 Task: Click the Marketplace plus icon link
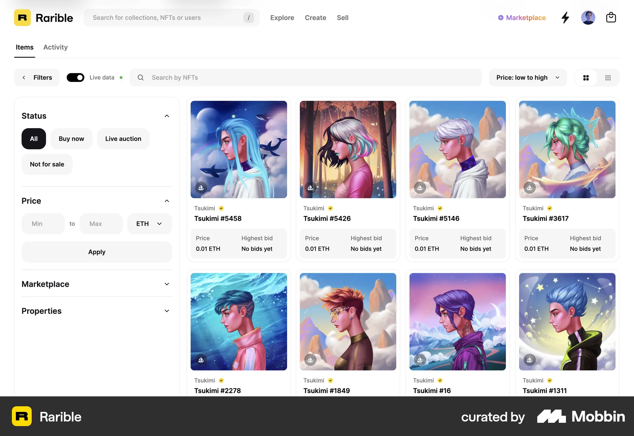(x=500, y=18)
